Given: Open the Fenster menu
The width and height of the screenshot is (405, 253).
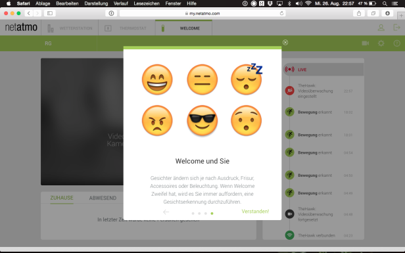Looking at the screenshot, I should pos(173,3).
